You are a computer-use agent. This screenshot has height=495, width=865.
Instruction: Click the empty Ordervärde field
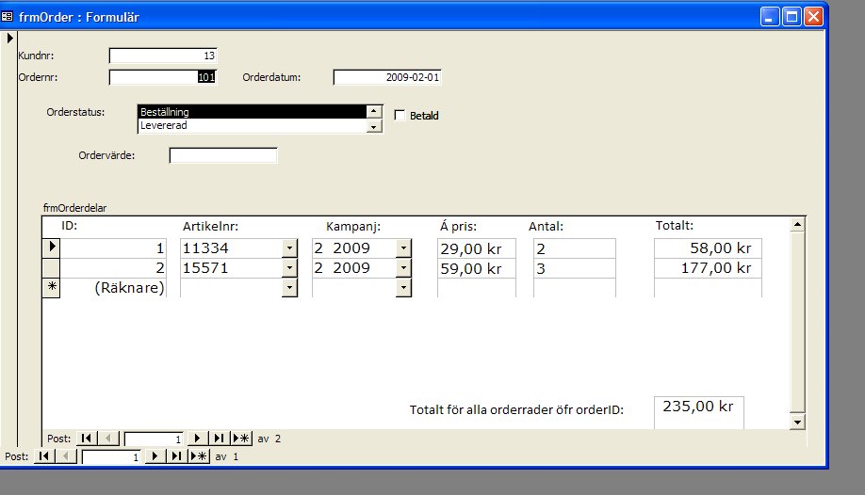click(x=223, y=155)
